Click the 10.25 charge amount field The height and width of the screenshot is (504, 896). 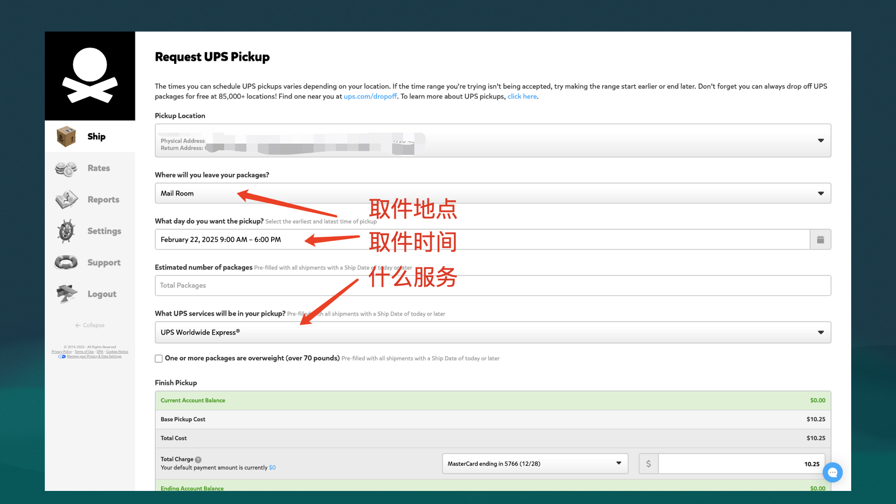(x=741, y=464)
